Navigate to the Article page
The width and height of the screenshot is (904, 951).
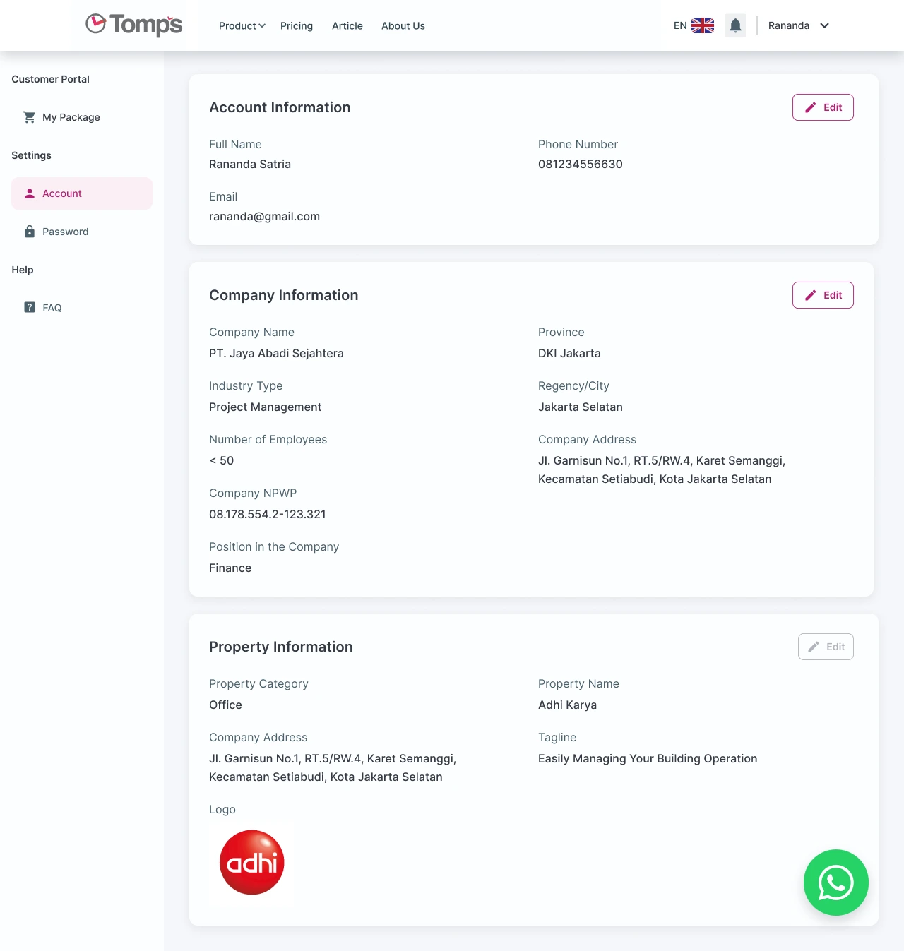pos(347,25)
